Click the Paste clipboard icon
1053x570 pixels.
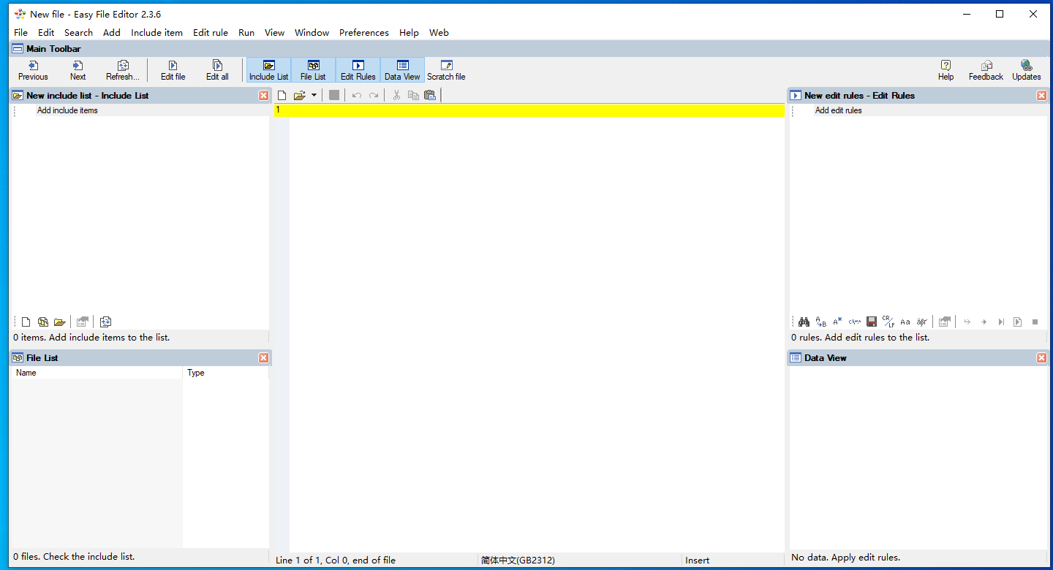(430, 95)
